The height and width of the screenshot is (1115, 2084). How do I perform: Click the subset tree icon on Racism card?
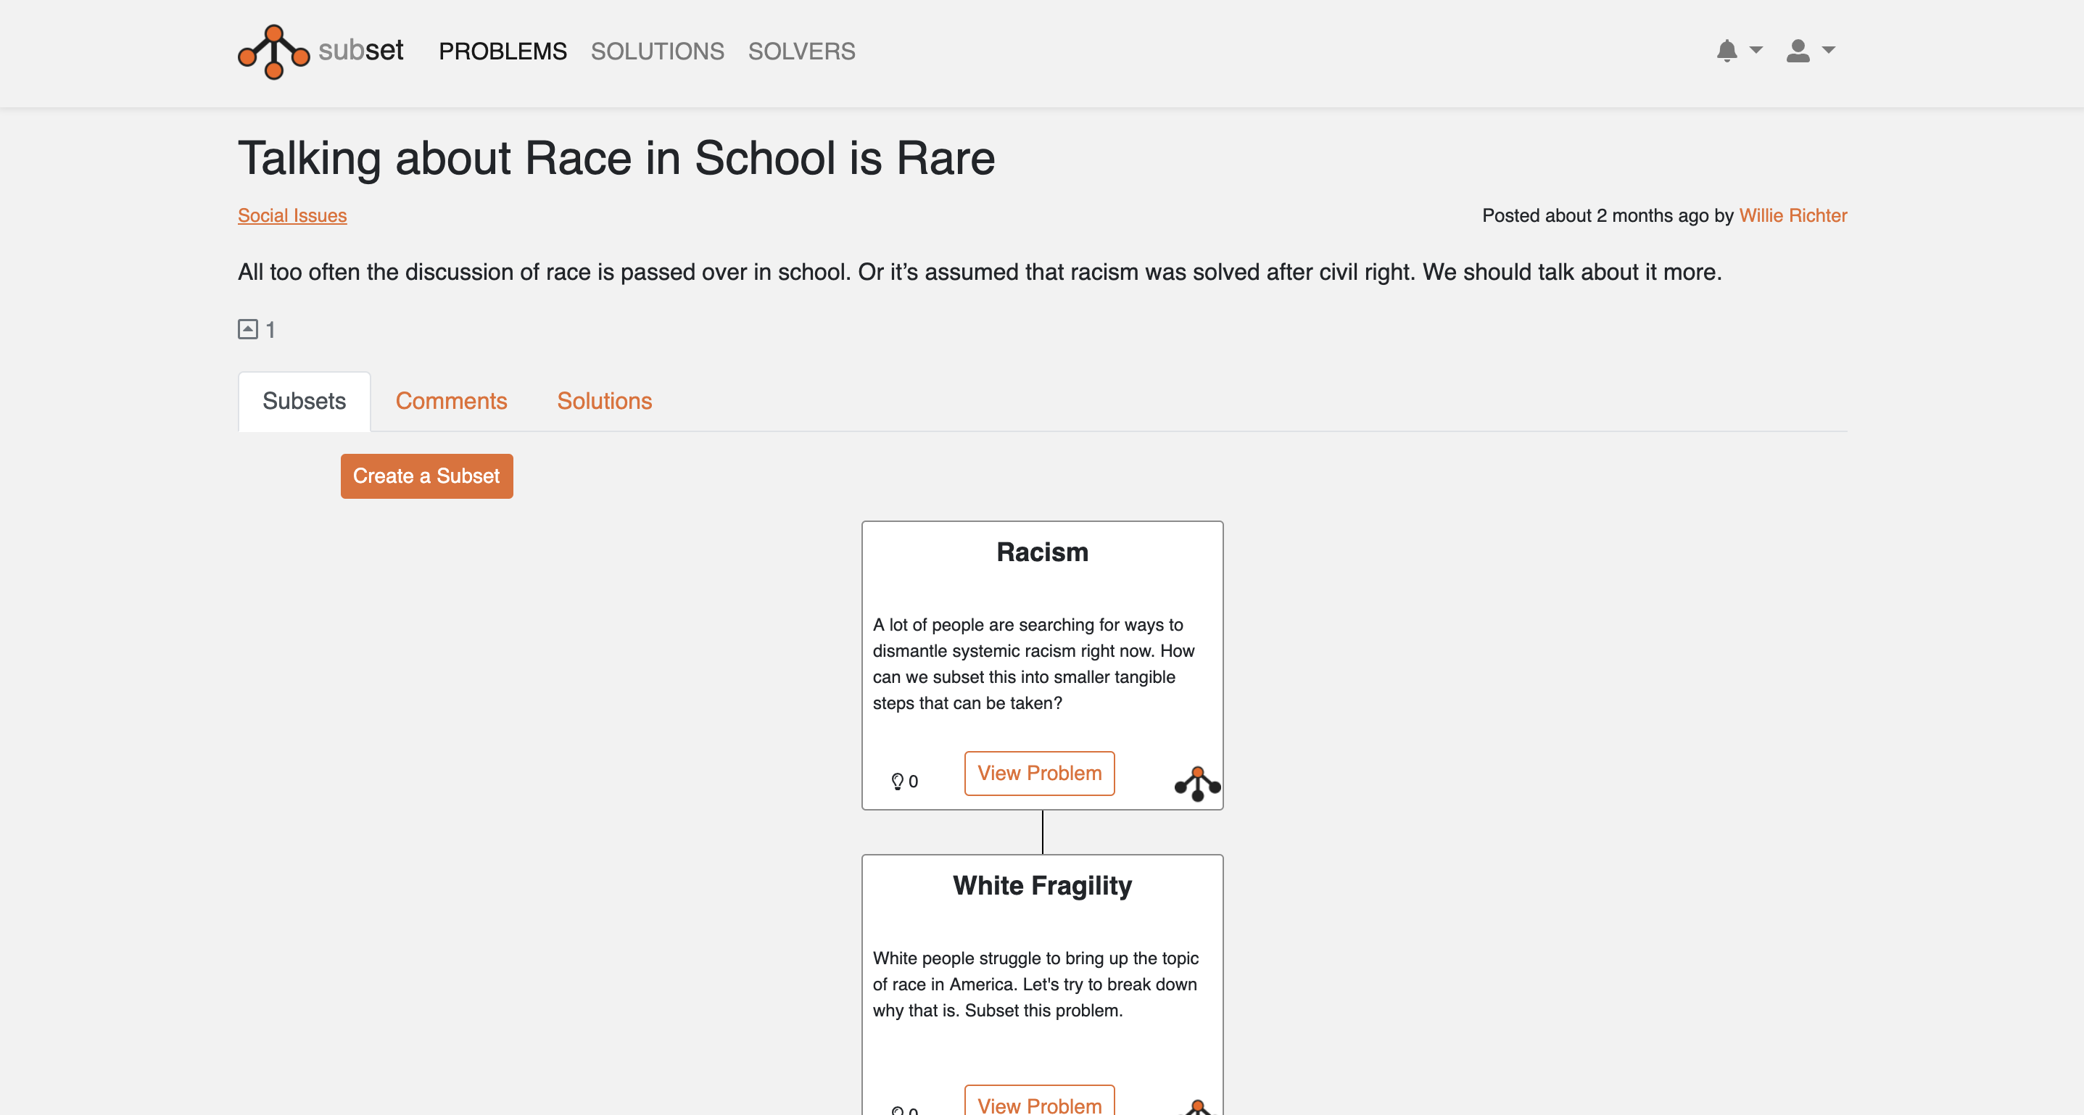pyautogui.click(x=1197, y=784)
